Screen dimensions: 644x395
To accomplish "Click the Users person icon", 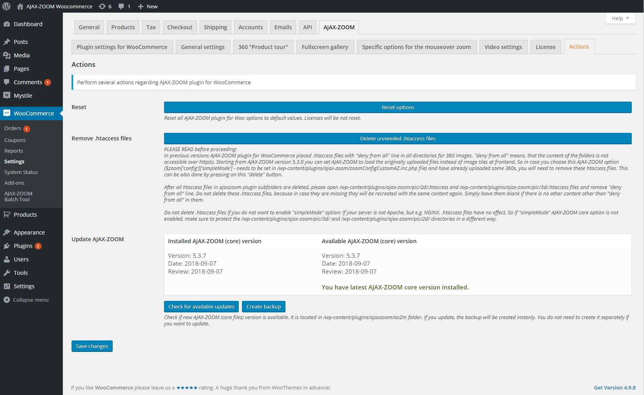I will point(7,259).
